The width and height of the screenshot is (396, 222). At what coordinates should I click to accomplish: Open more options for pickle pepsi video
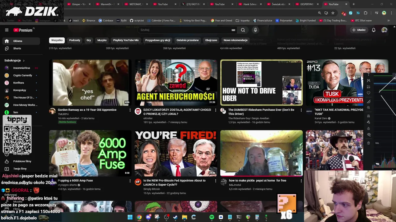click(301, 181)
